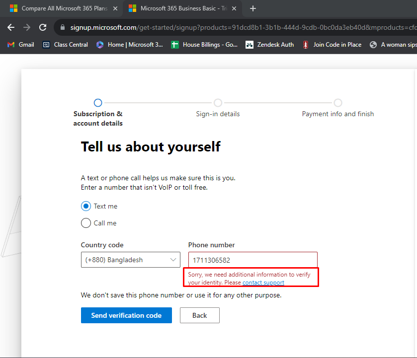The image size is (417, 358).
Task: Open the Gmail bookmark
Action: [21, 45]
